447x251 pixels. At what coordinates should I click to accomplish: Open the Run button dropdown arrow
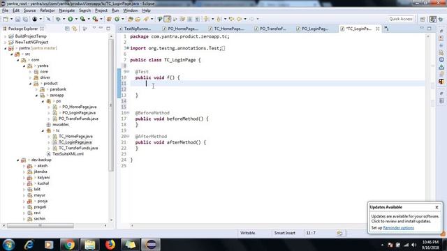coord(76,19)
